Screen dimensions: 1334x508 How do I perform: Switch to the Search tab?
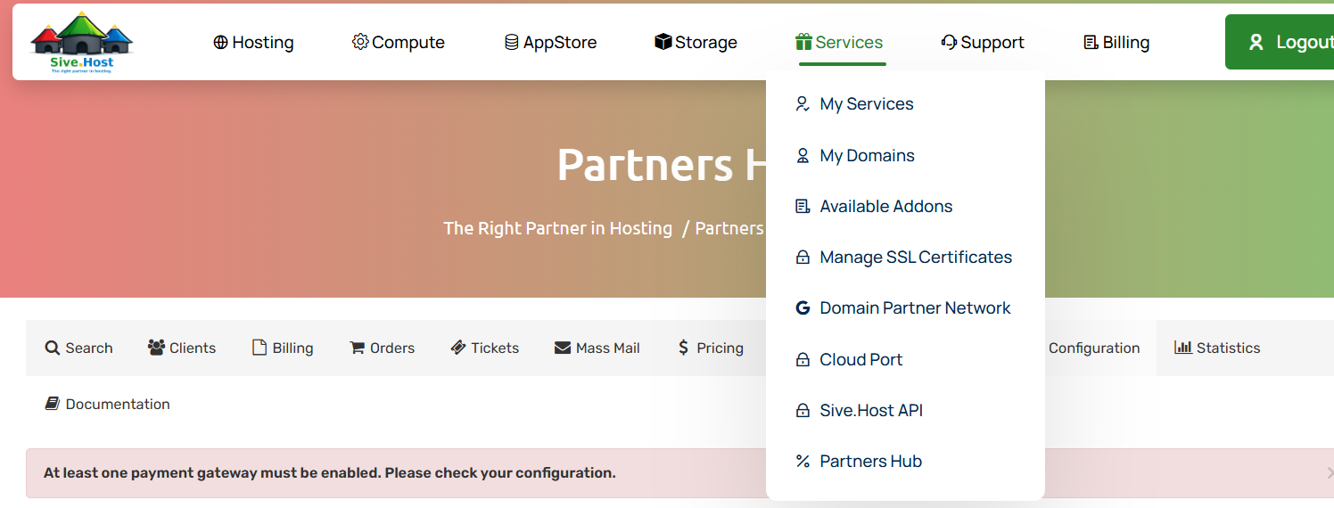pyautogui.click(x=78, y=348)
